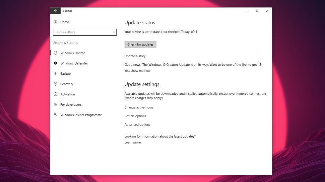This screenshot has width=325, height=182.
Task: Close the Settings window
Action: [267, 11]
